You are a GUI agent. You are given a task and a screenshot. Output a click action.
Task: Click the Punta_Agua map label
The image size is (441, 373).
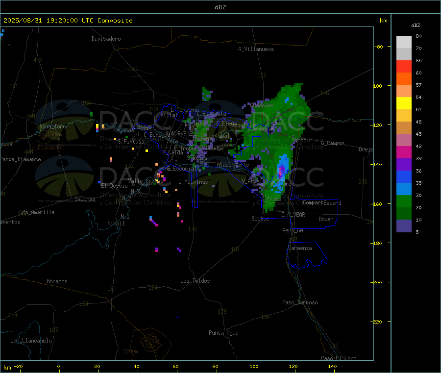click(x=223, y=333)
